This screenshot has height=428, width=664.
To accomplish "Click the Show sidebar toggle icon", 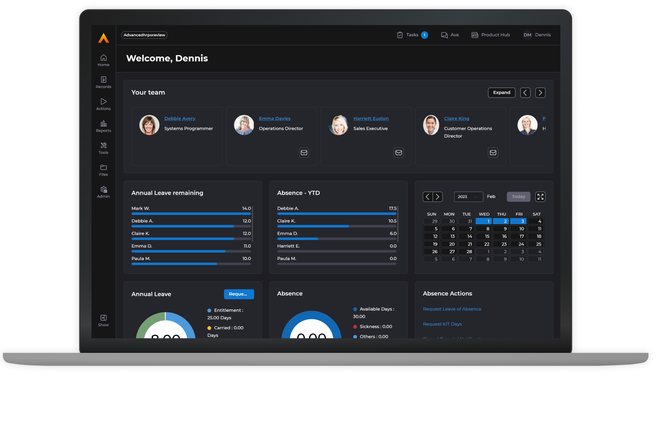I will 103,318.
